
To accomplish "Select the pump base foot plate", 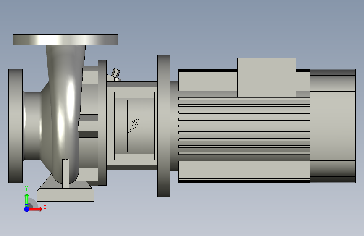I will [x=65, y=195].
